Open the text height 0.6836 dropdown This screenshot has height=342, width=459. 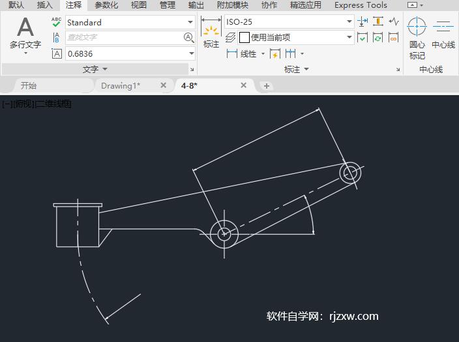(192, 53)
